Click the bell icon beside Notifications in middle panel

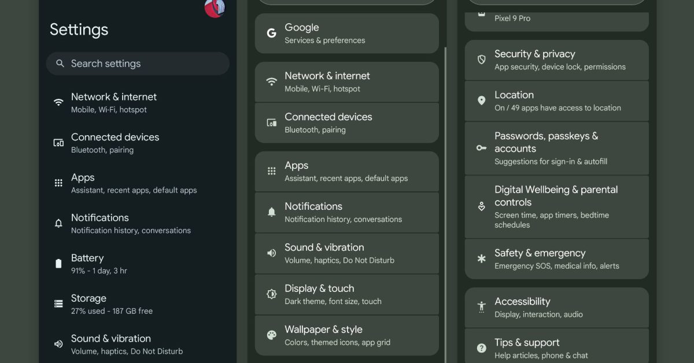click(x=271, y=212)
